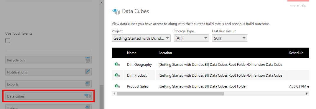Screen dimensions: 316x109
Task: Click the left panel scrollbar up arrow
Action: 101,3
